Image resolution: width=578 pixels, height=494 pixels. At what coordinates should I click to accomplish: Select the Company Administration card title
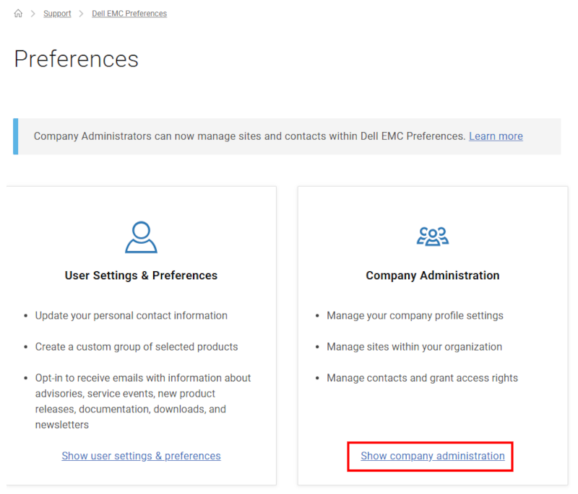coord(432,275)
